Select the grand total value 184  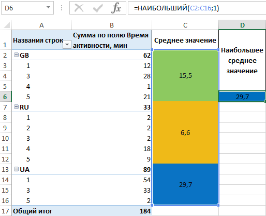(145, 211)
